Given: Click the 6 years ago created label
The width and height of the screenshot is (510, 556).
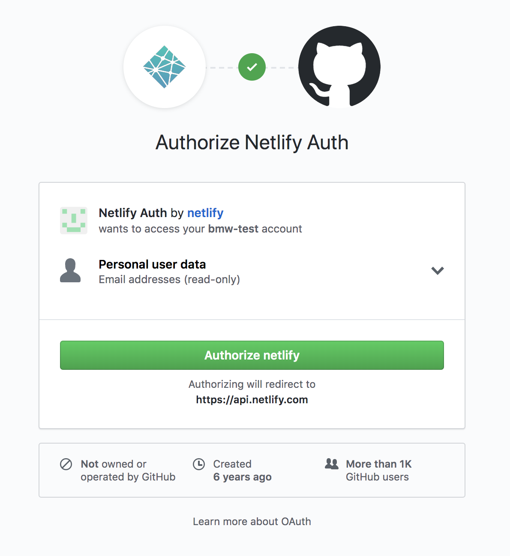Looking at the screenshot, I should (x=243, y=477).
